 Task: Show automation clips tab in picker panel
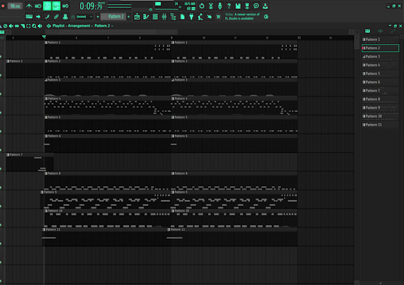tap(393, 31)
